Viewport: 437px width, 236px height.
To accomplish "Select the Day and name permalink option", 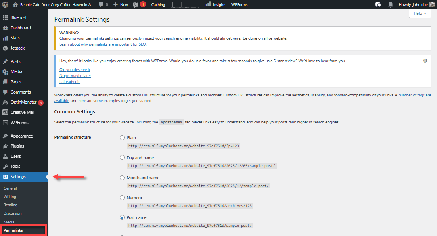I will 122,157.
